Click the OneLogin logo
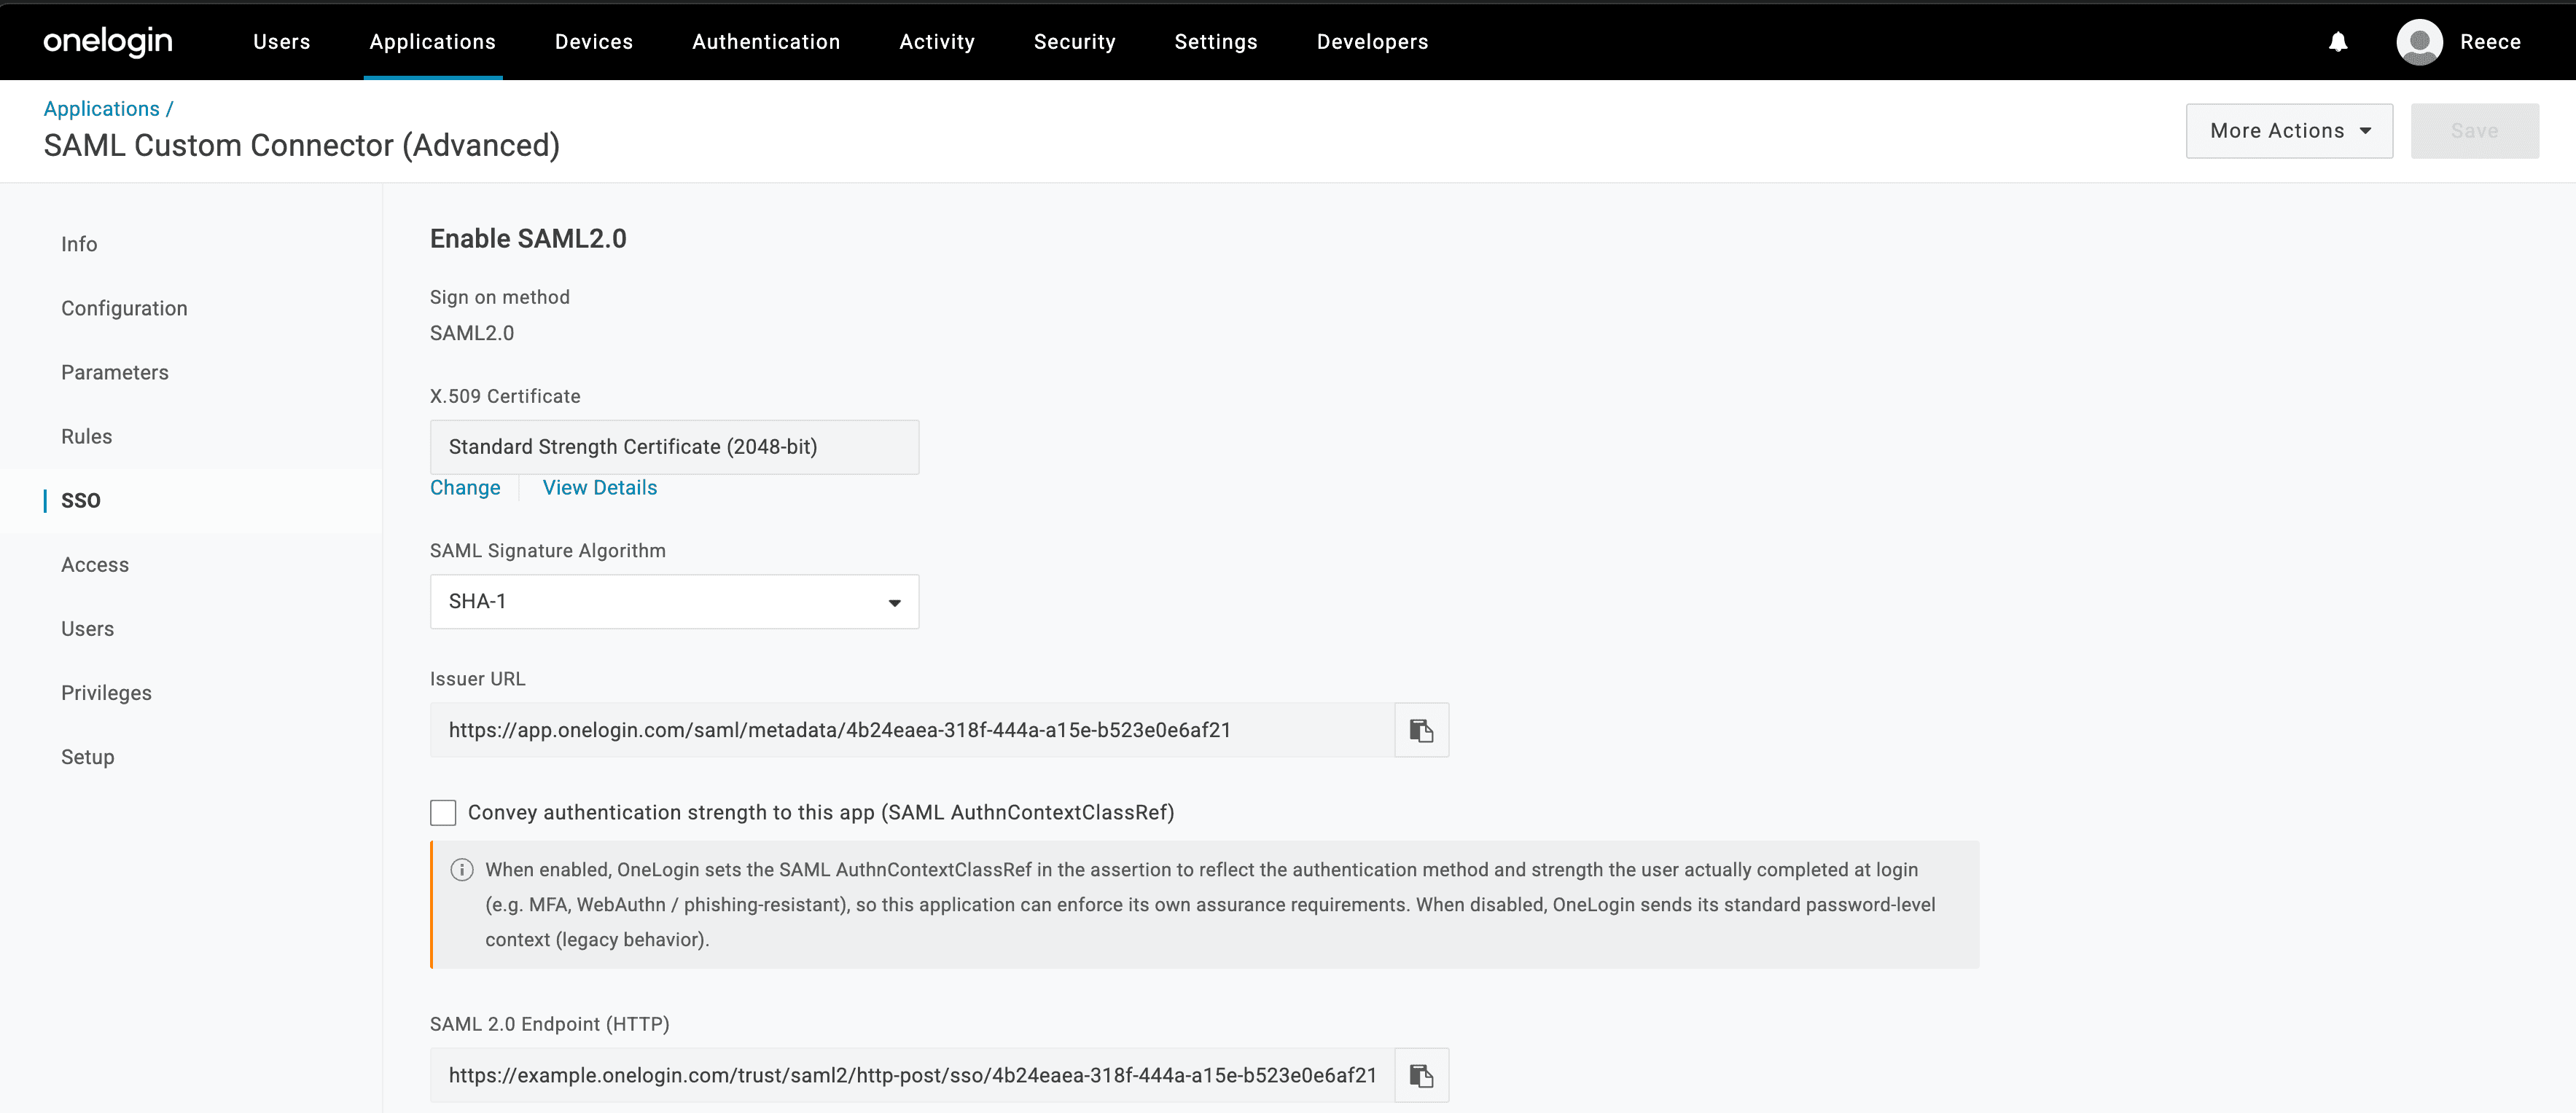 (108, 41)
